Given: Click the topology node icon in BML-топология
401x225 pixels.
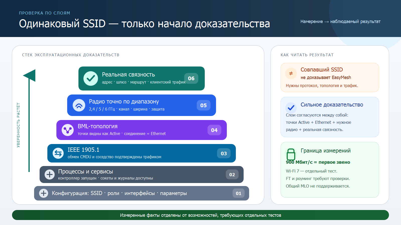Looking at the screenshot, I should click(x=68, y=130).
